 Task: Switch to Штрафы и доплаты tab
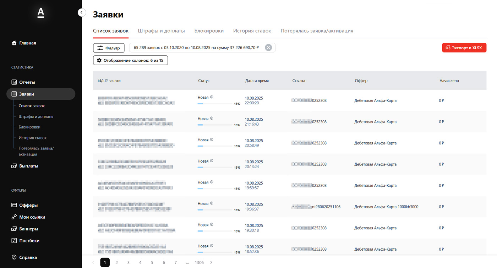(161, 31)
